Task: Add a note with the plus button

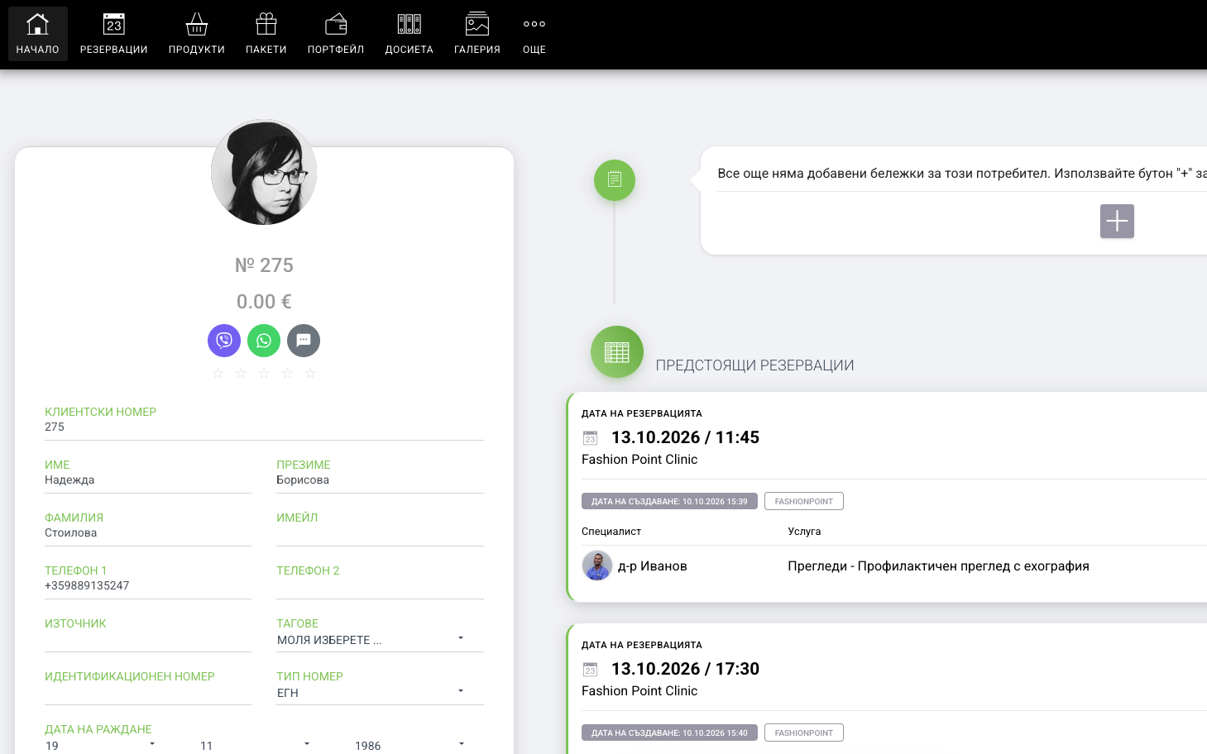Action: (1117, 222)
